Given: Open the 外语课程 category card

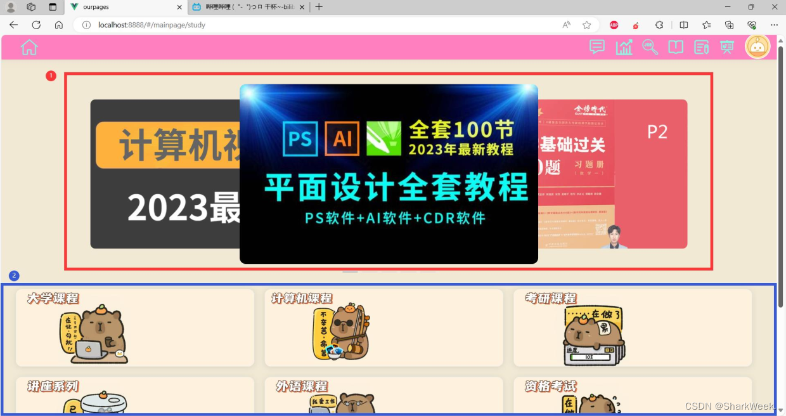Looking at the screenshot, I should click(x=384, y=396).
